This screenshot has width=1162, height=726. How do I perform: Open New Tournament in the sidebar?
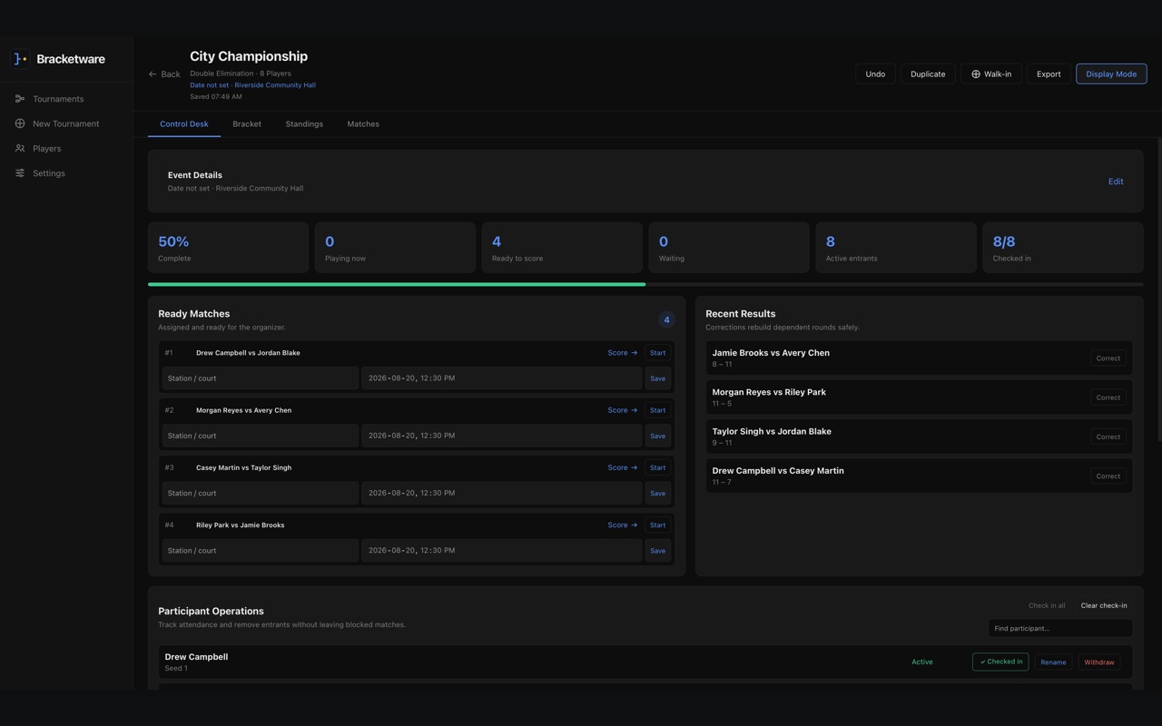(x=66, y=123)
